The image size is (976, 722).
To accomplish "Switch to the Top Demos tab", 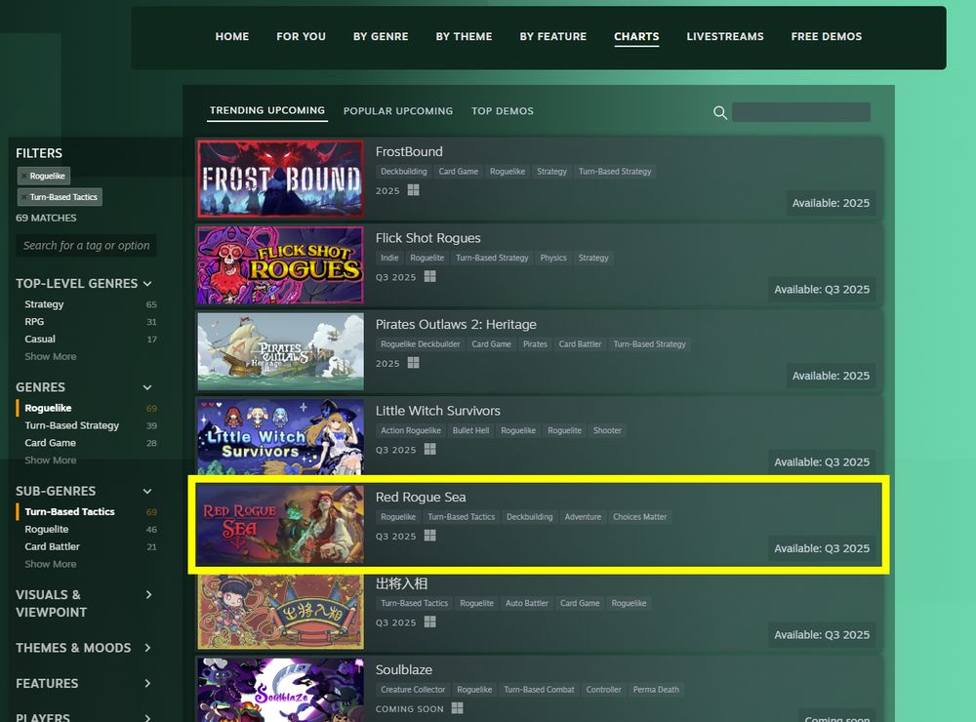I will point(503,111).
